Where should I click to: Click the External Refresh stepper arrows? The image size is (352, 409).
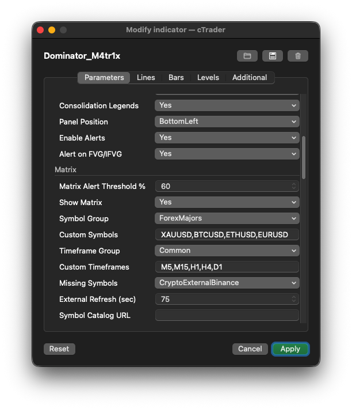[x=294, y=299]
